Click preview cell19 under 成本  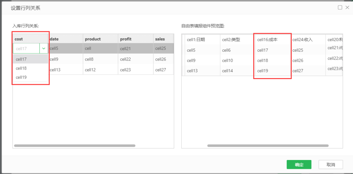tap(273, 71)
